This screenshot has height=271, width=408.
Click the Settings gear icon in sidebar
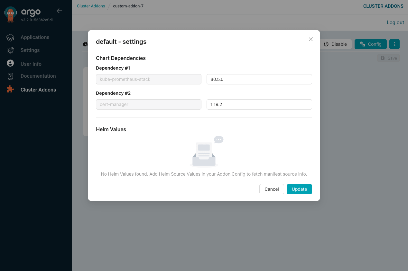point(10,50)
